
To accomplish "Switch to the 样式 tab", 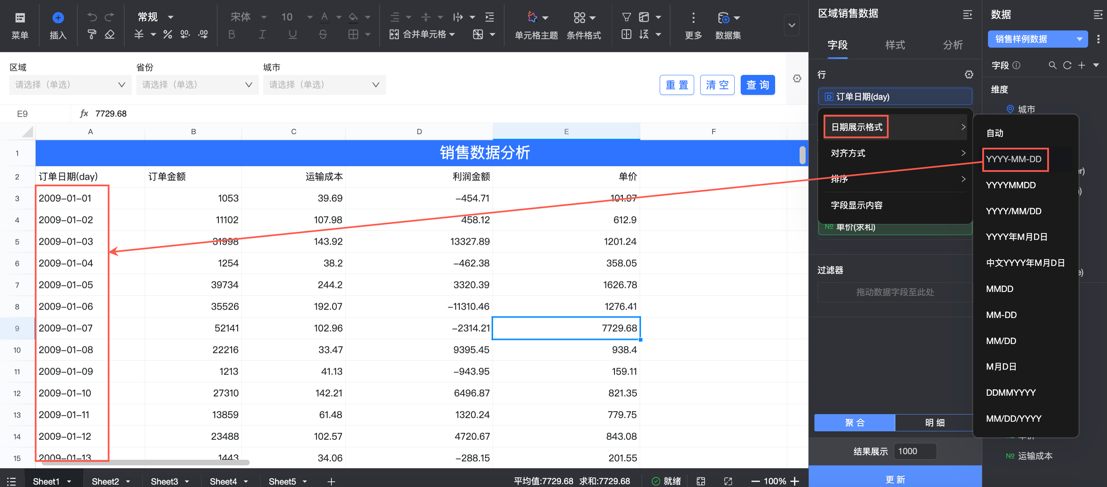I will click(895, 45).
